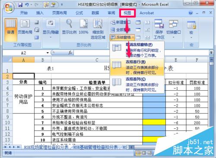Select column F header
Image resolution: width=216 pixels, height=158 pixels.
pyautogui.click(x=197, y=60)
